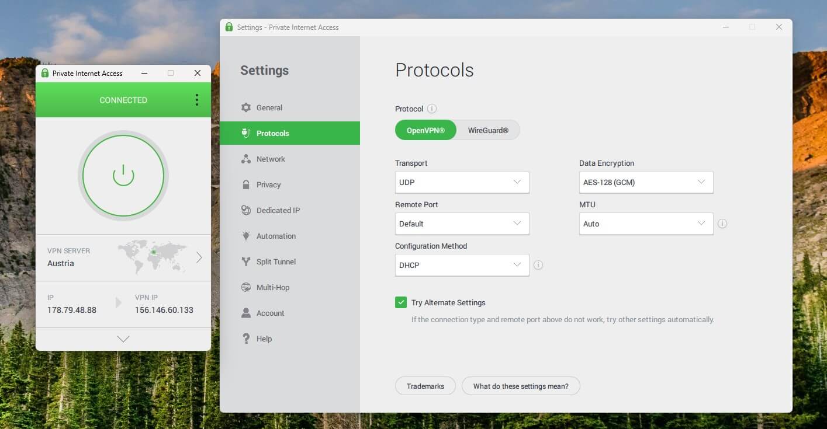Switch to the Automation settings section

click(247, 236)
